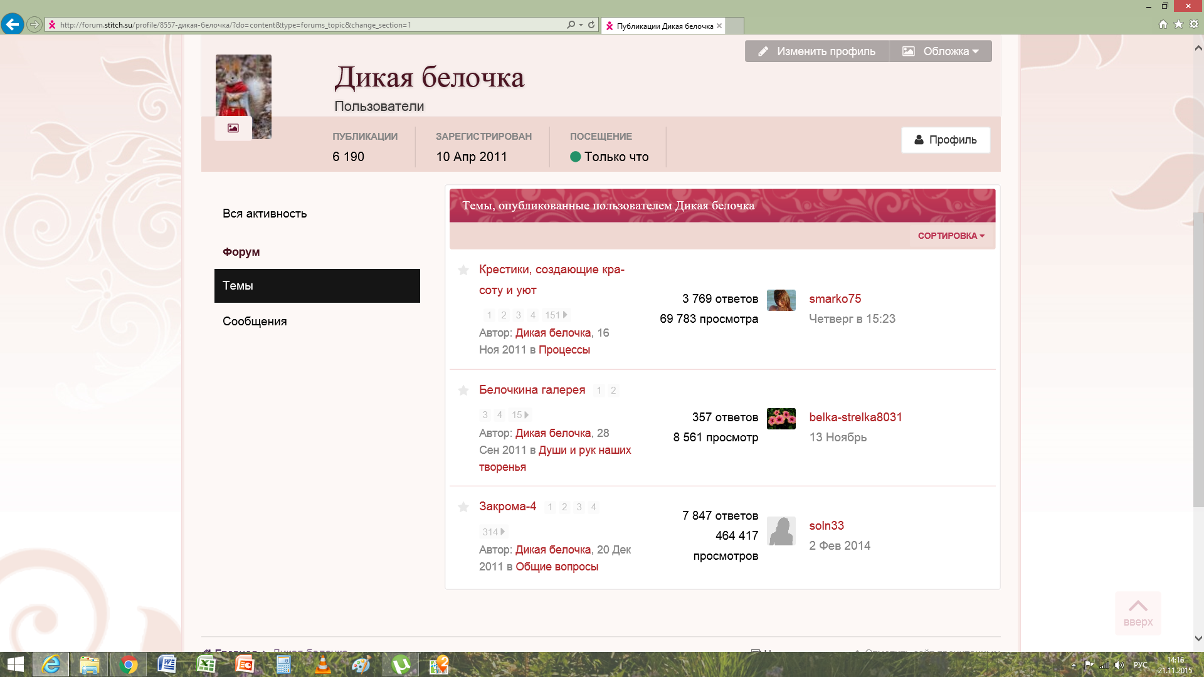Screen dimensions: 1204x677
Task: Go back with browser back arrow
Action: (12, 24)
